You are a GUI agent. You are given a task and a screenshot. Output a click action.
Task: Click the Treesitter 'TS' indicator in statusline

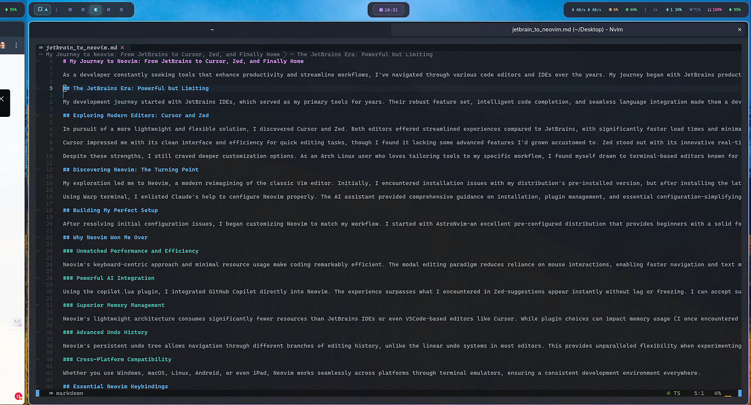point(675,393)
